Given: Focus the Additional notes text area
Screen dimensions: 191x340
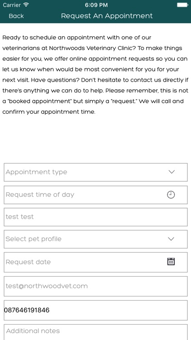Looking at the screenshot, I should point(95,332).
